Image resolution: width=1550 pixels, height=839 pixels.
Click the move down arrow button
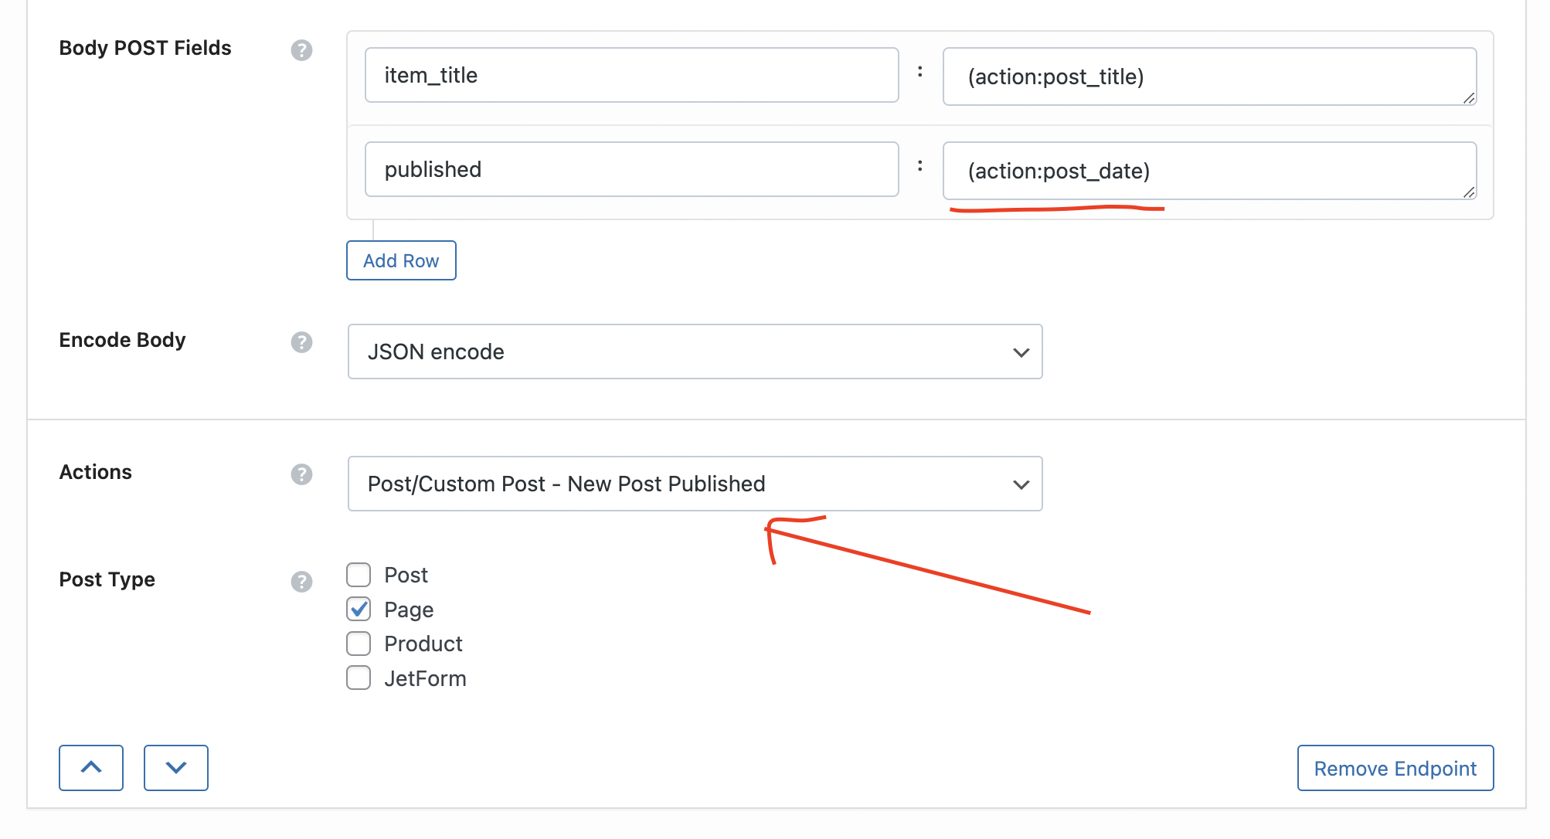(x=175, y=768)
